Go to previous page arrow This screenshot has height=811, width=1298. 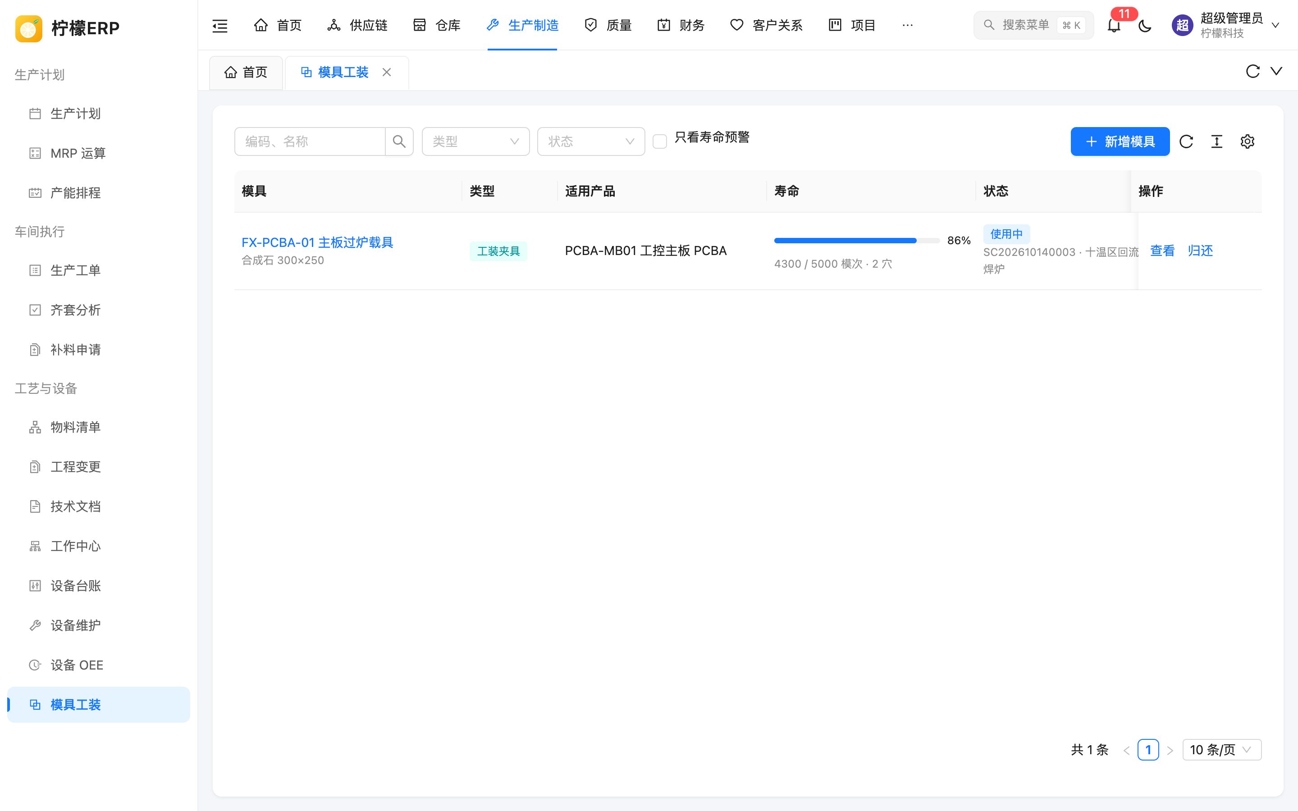[x=1126, y=750]
